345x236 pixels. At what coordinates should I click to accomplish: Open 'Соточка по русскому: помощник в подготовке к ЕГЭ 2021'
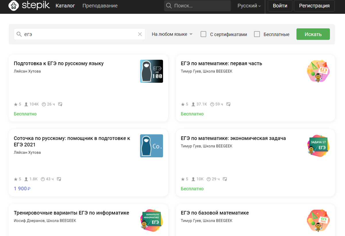pyautogui.click(x=72, y=142)
